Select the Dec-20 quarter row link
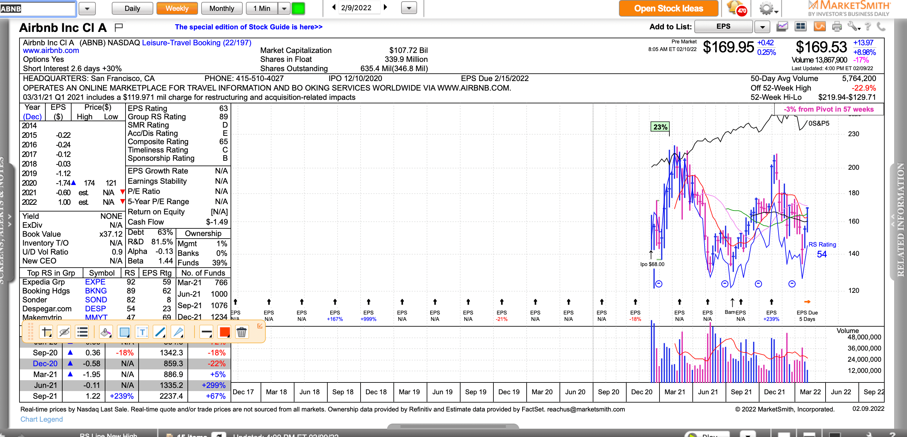Image resolution: width=907 pixels, height=437 pixels. (x=45, y=364)
